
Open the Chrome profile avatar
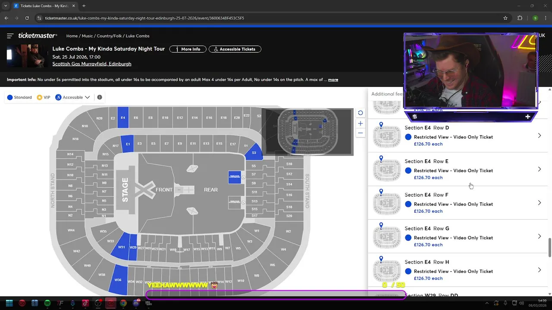coord(535,18)
